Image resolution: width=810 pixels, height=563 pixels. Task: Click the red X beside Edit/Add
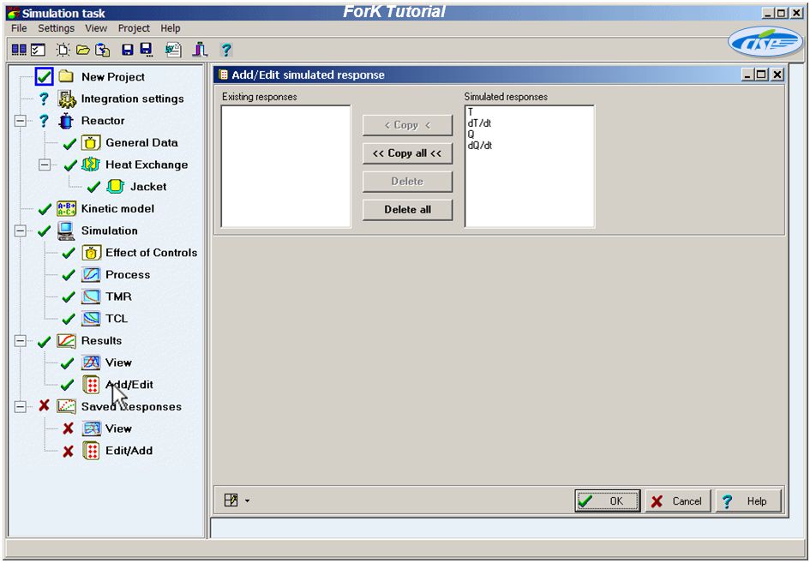pos(69,452)
